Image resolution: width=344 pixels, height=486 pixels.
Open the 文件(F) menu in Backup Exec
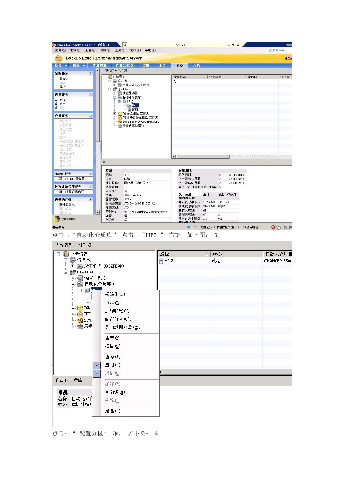click(61, 50)
